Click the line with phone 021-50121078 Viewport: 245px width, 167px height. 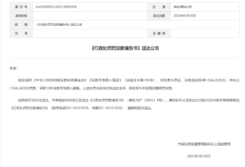click(x=81, y=108)
